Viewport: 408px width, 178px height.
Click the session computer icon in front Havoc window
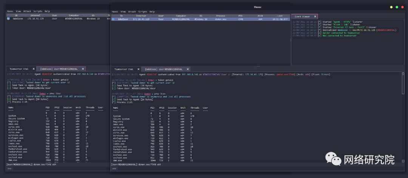[x=113, y=19]
